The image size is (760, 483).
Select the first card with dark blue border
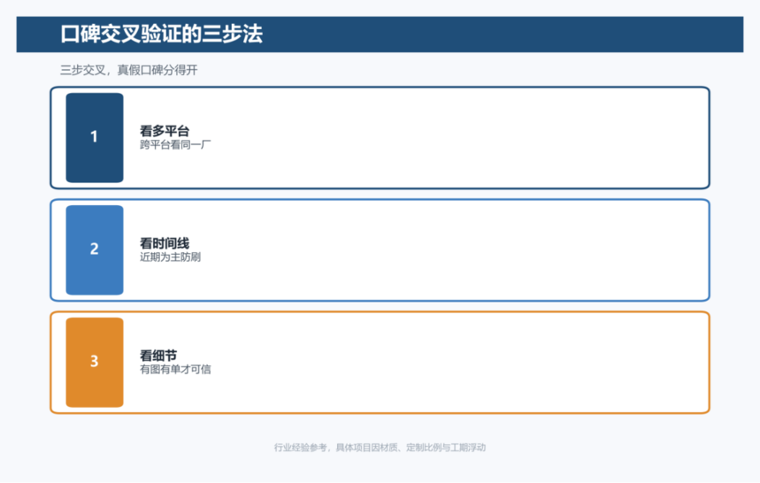pyautogui.click(x=380, y=138)
